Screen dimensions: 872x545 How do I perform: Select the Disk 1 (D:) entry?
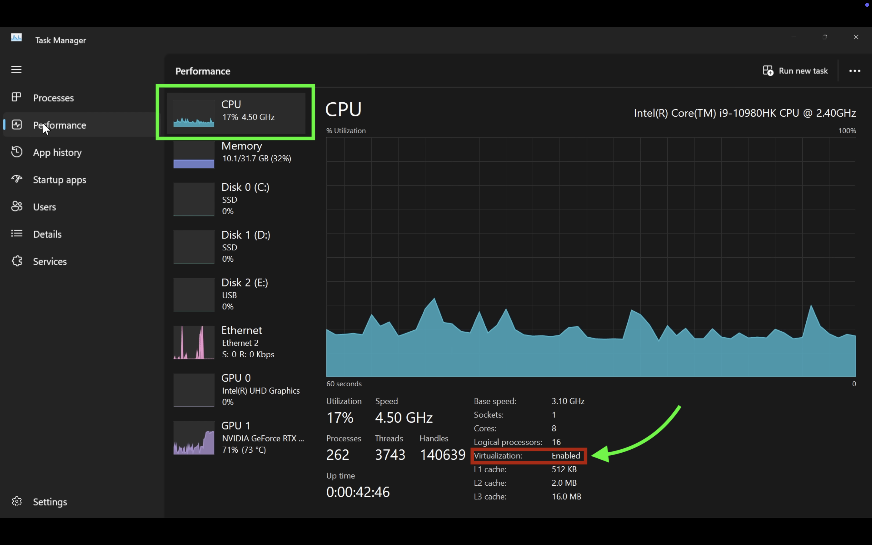point(238,246)
